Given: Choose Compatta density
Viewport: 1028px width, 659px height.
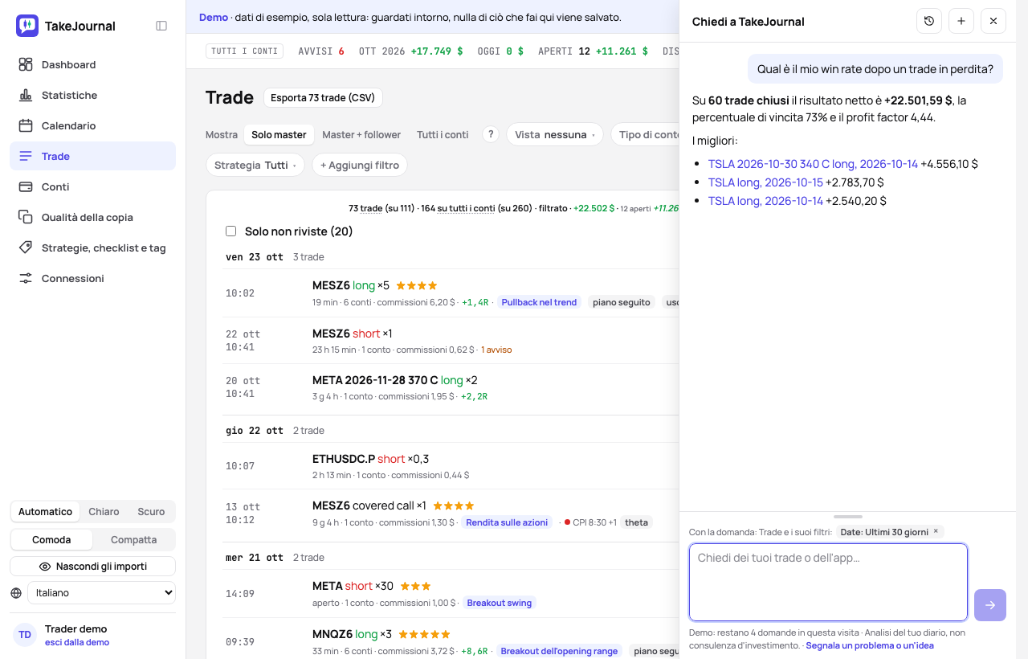Looking at the screenshot, I should (133, 540).
